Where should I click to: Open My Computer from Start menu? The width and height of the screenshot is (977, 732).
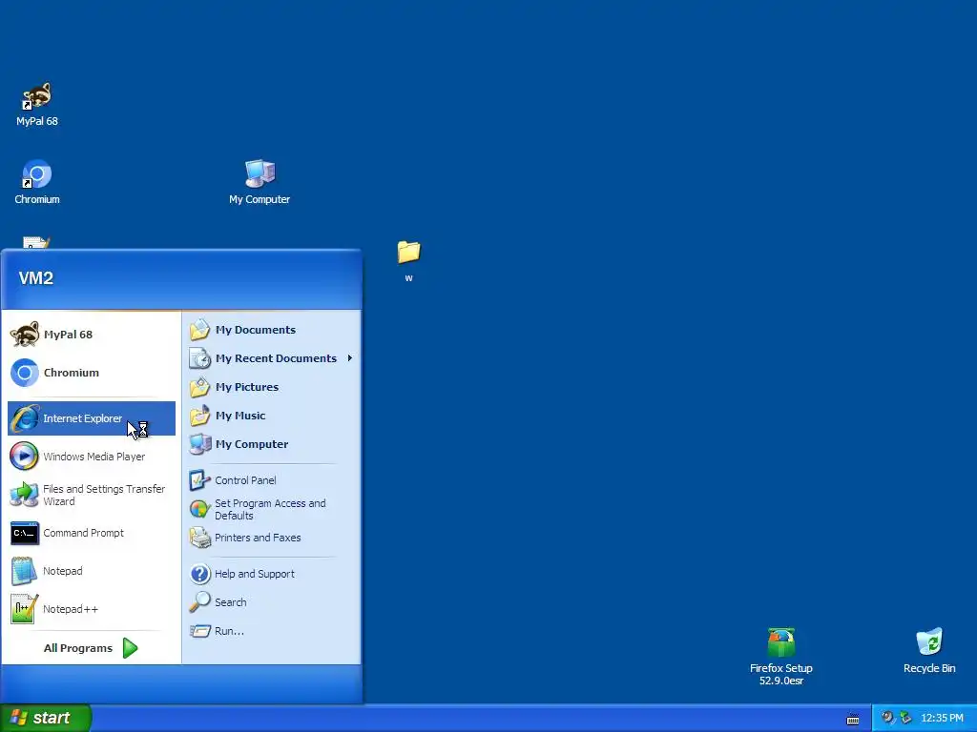pyautogui.click(x=272, y=444)
